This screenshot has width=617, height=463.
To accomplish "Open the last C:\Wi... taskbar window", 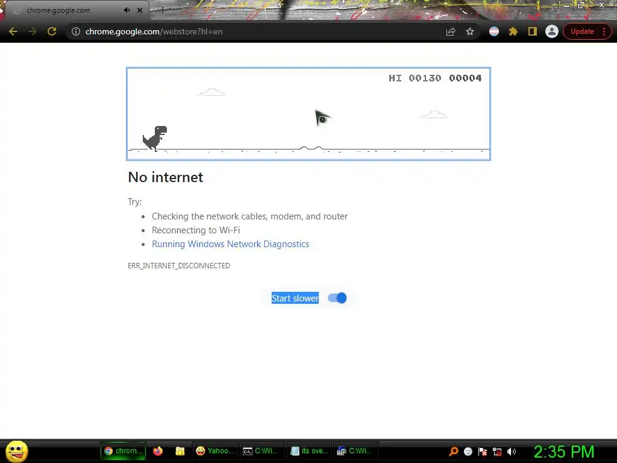I will 355,451.
